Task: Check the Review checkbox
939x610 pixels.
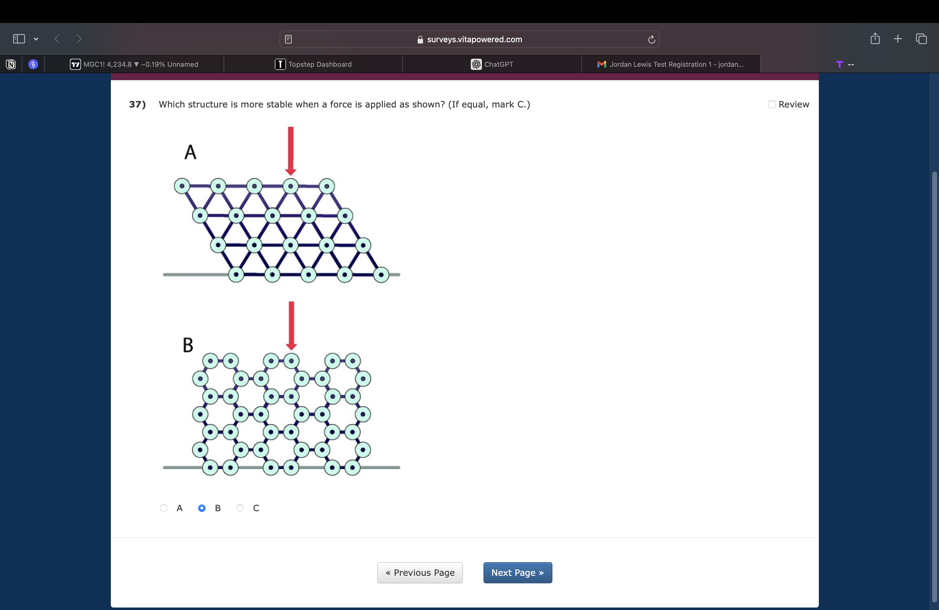Action: [x=772, y=104]
